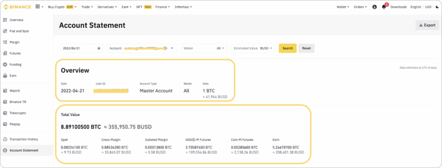Viewport: 442px width, 168px height.
Task: Click the Account Statement dollar icon
Action: tap(5, 150)
